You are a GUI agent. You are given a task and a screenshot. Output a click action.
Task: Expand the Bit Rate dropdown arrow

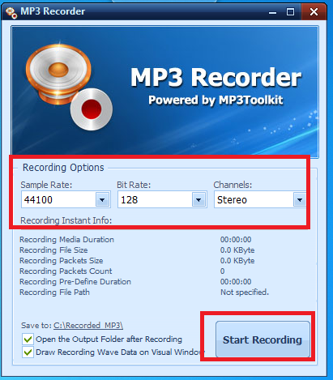[x=199, y=200]
